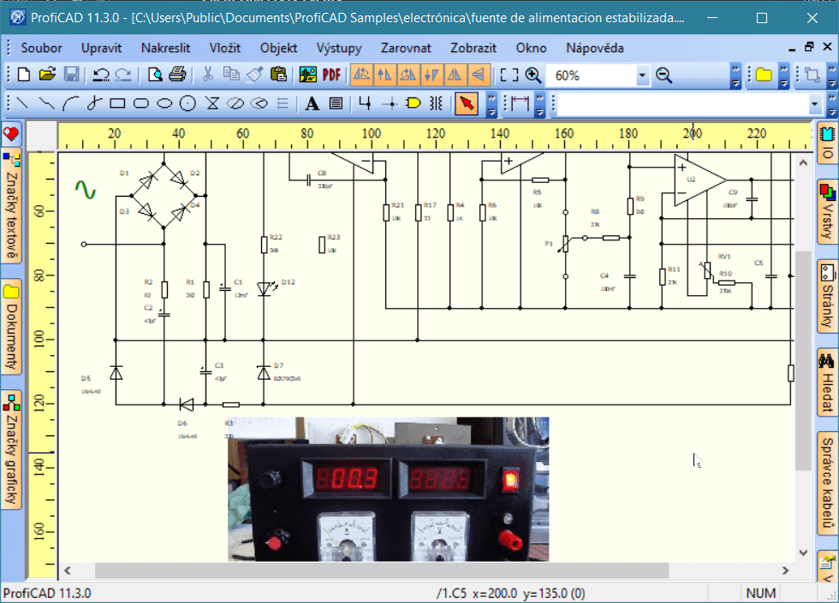This screenshot has height=603, width=839.
Task: Toggle the flip-down arrow orange button
Action: click(431, 75)
